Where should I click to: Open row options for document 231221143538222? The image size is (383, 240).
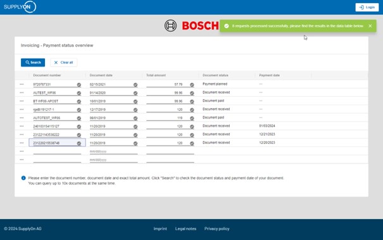click(x=22, y=134)
